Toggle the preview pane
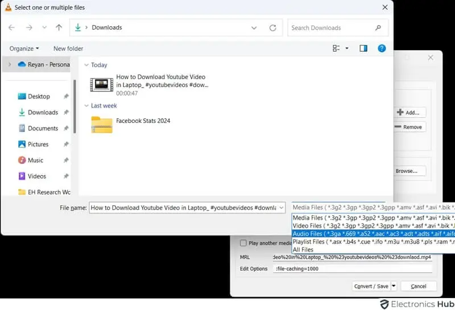 tap(363, 48)
